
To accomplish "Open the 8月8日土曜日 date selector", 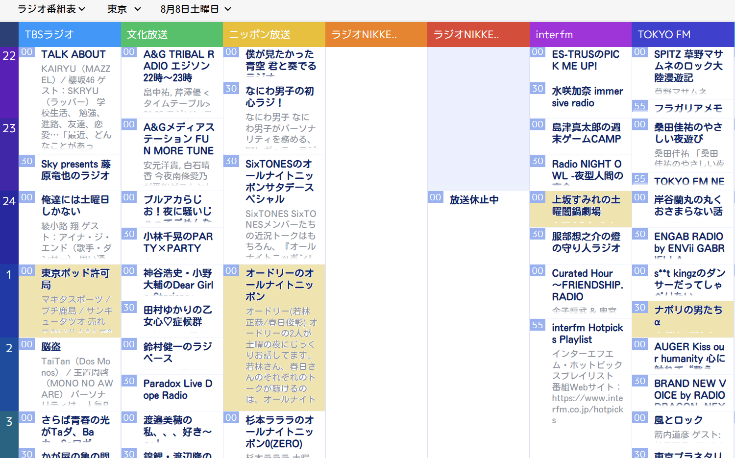I will pyautogui.click(x=196, y=9).
